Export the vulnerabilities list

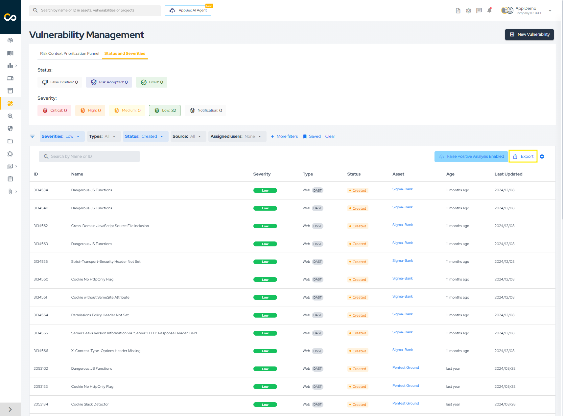pos(523,156)
